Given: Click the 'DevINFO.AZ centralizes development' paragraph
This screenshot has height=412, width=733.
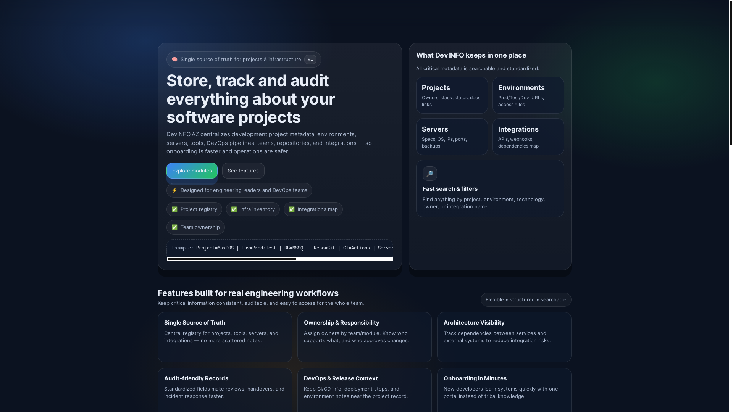Looking at the screenshot, I should 269,143.
